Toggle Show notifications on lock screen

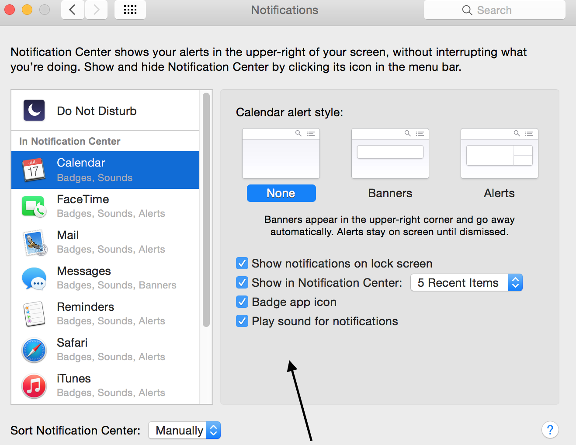click(242, 263)
